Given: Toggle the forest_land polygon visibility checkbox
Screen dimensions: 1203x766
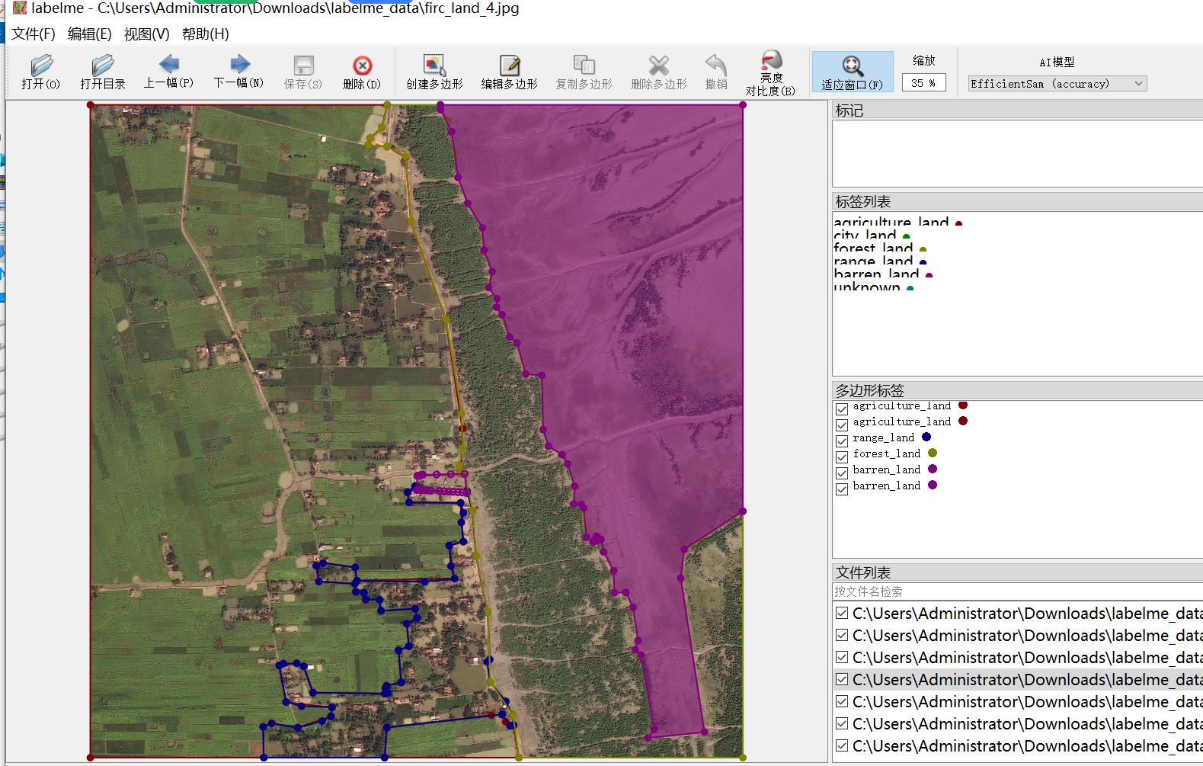Looking at the screenshot, I should click(x=842, y=457).
